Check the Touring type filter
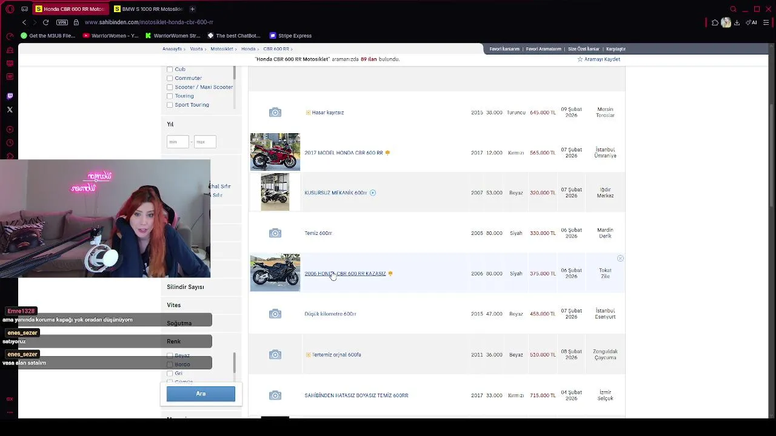Screen dimensions: 776x436 pos(170,96)
